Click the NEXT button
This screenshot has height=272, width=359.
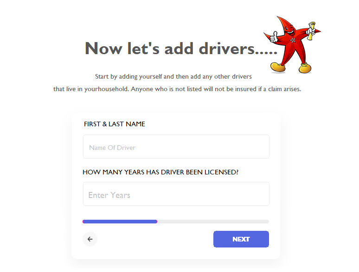click(241, 239)
